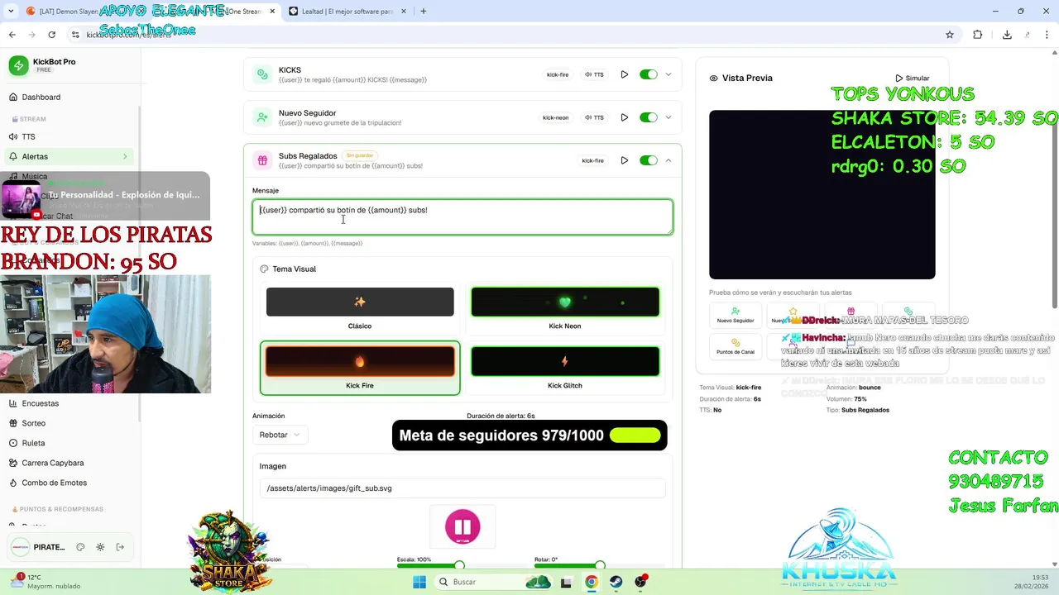The width and height of the screenshot is (1059, 595).
Task: Open the browser extensions puzzle icon
Action: pyautogui.click(x=978, y=35)
